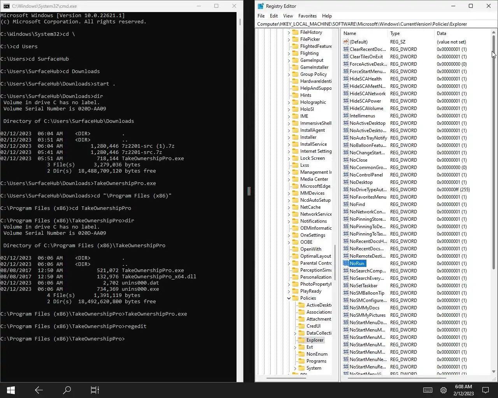Viewport: 498px width, 398px height.
Task: Expand the Parental Contro... node
Action: click(x=289, y=263)
